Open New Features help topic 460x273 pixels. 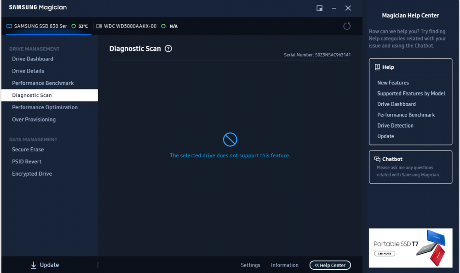[x=393, y=83]
